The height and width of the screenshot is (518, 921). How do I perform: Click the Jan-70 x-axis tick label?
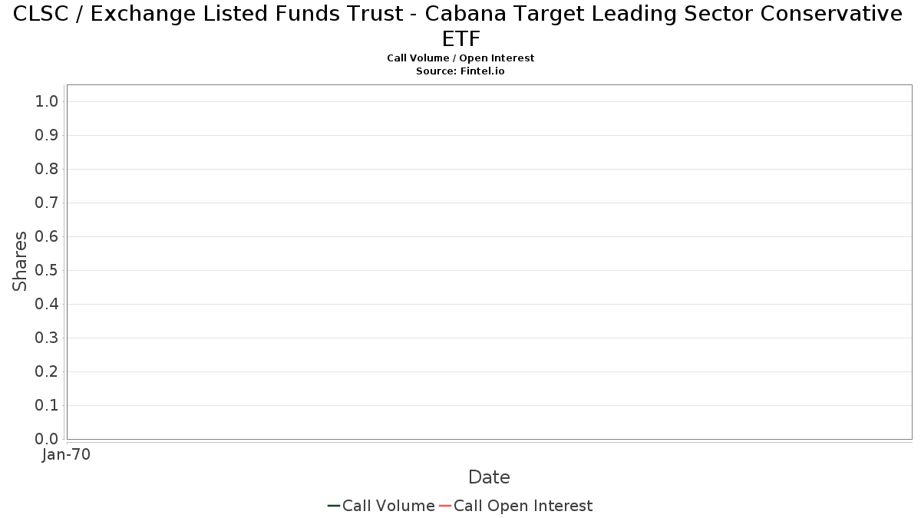point(67,454)
